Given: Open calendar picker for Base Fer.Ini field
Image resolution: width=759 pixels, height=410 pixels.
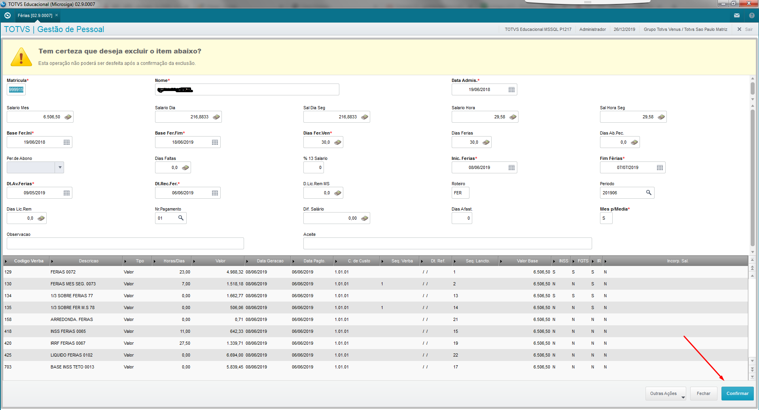Looking at the screenshot, I should coord(66,142).
